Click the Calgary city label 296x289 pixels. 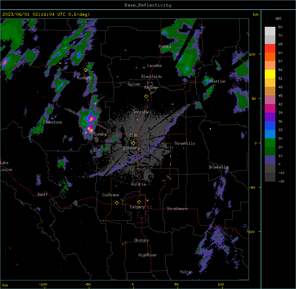pos(137,207)
